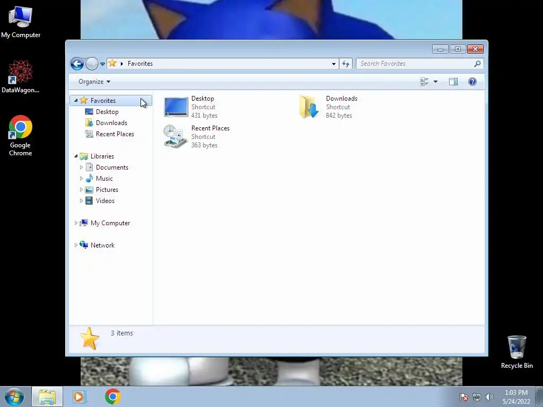Open the Windows Start menu
The width and height of the screenshot is (543, 407).
pos(14,396)
